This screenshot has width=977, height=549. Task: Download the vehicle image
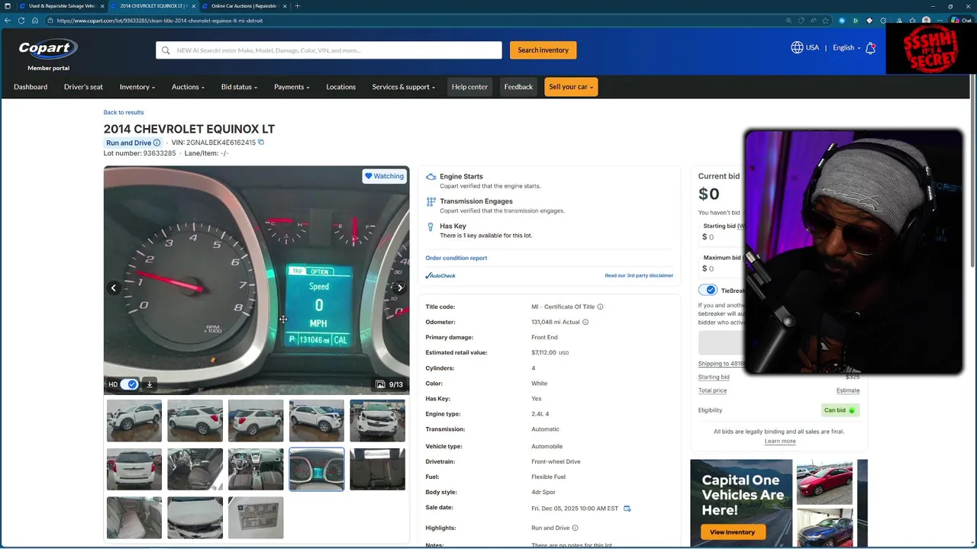pyautogui.click(x=150, y=384)
